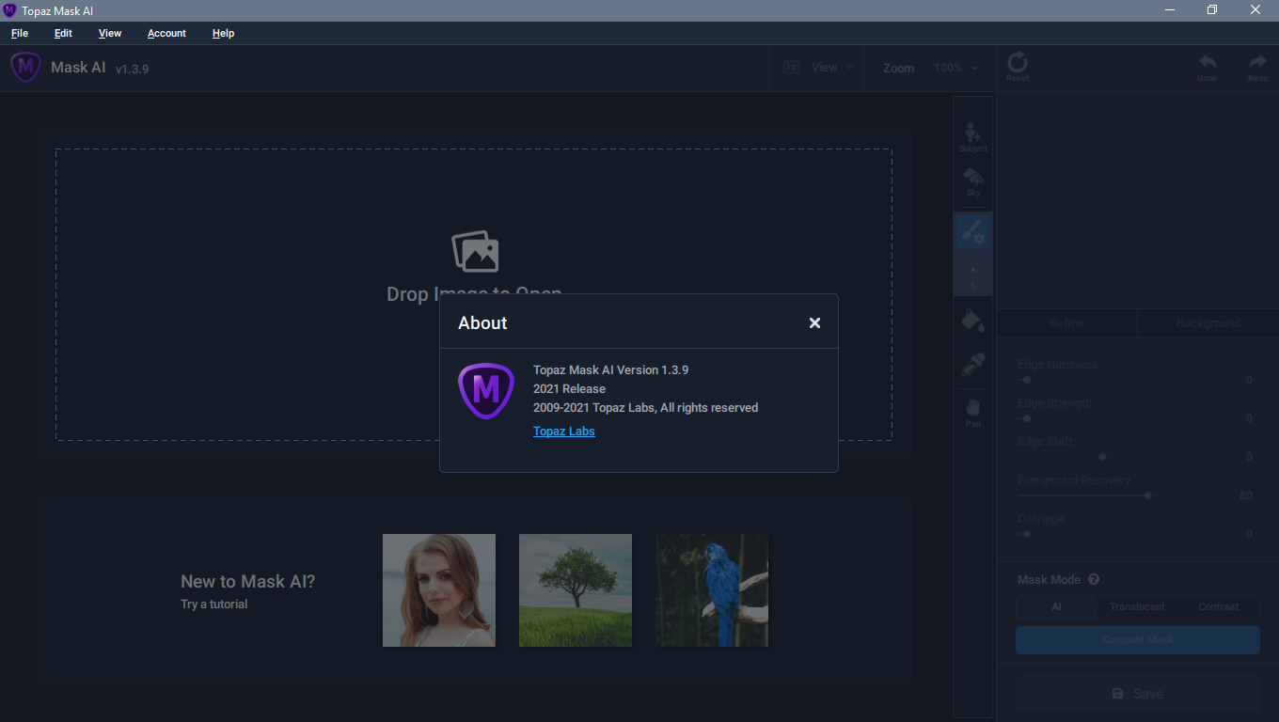Select the Pan hand tool
Viewport: 1279px width, 722px height.
973,412
